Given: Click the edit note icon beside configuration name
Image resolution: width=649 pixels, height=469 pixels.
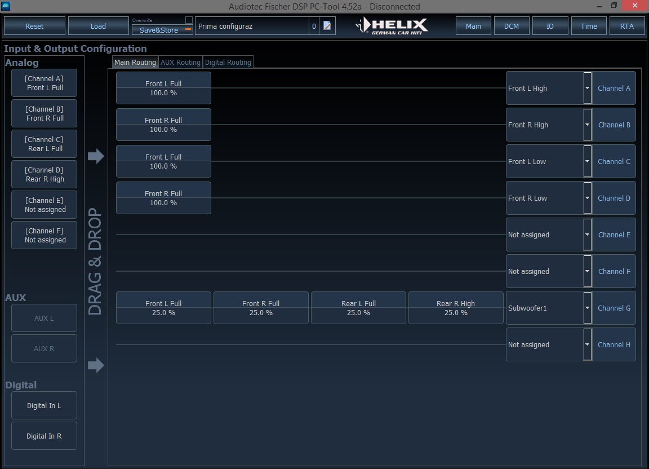Looking at the screenshot, I should pyautogui.click(x=327, y=26).
